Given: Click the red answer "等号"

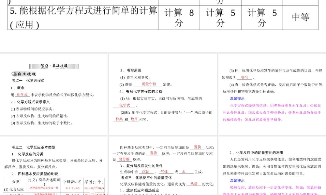Looking at the screenshot, I should click(244, 77).
